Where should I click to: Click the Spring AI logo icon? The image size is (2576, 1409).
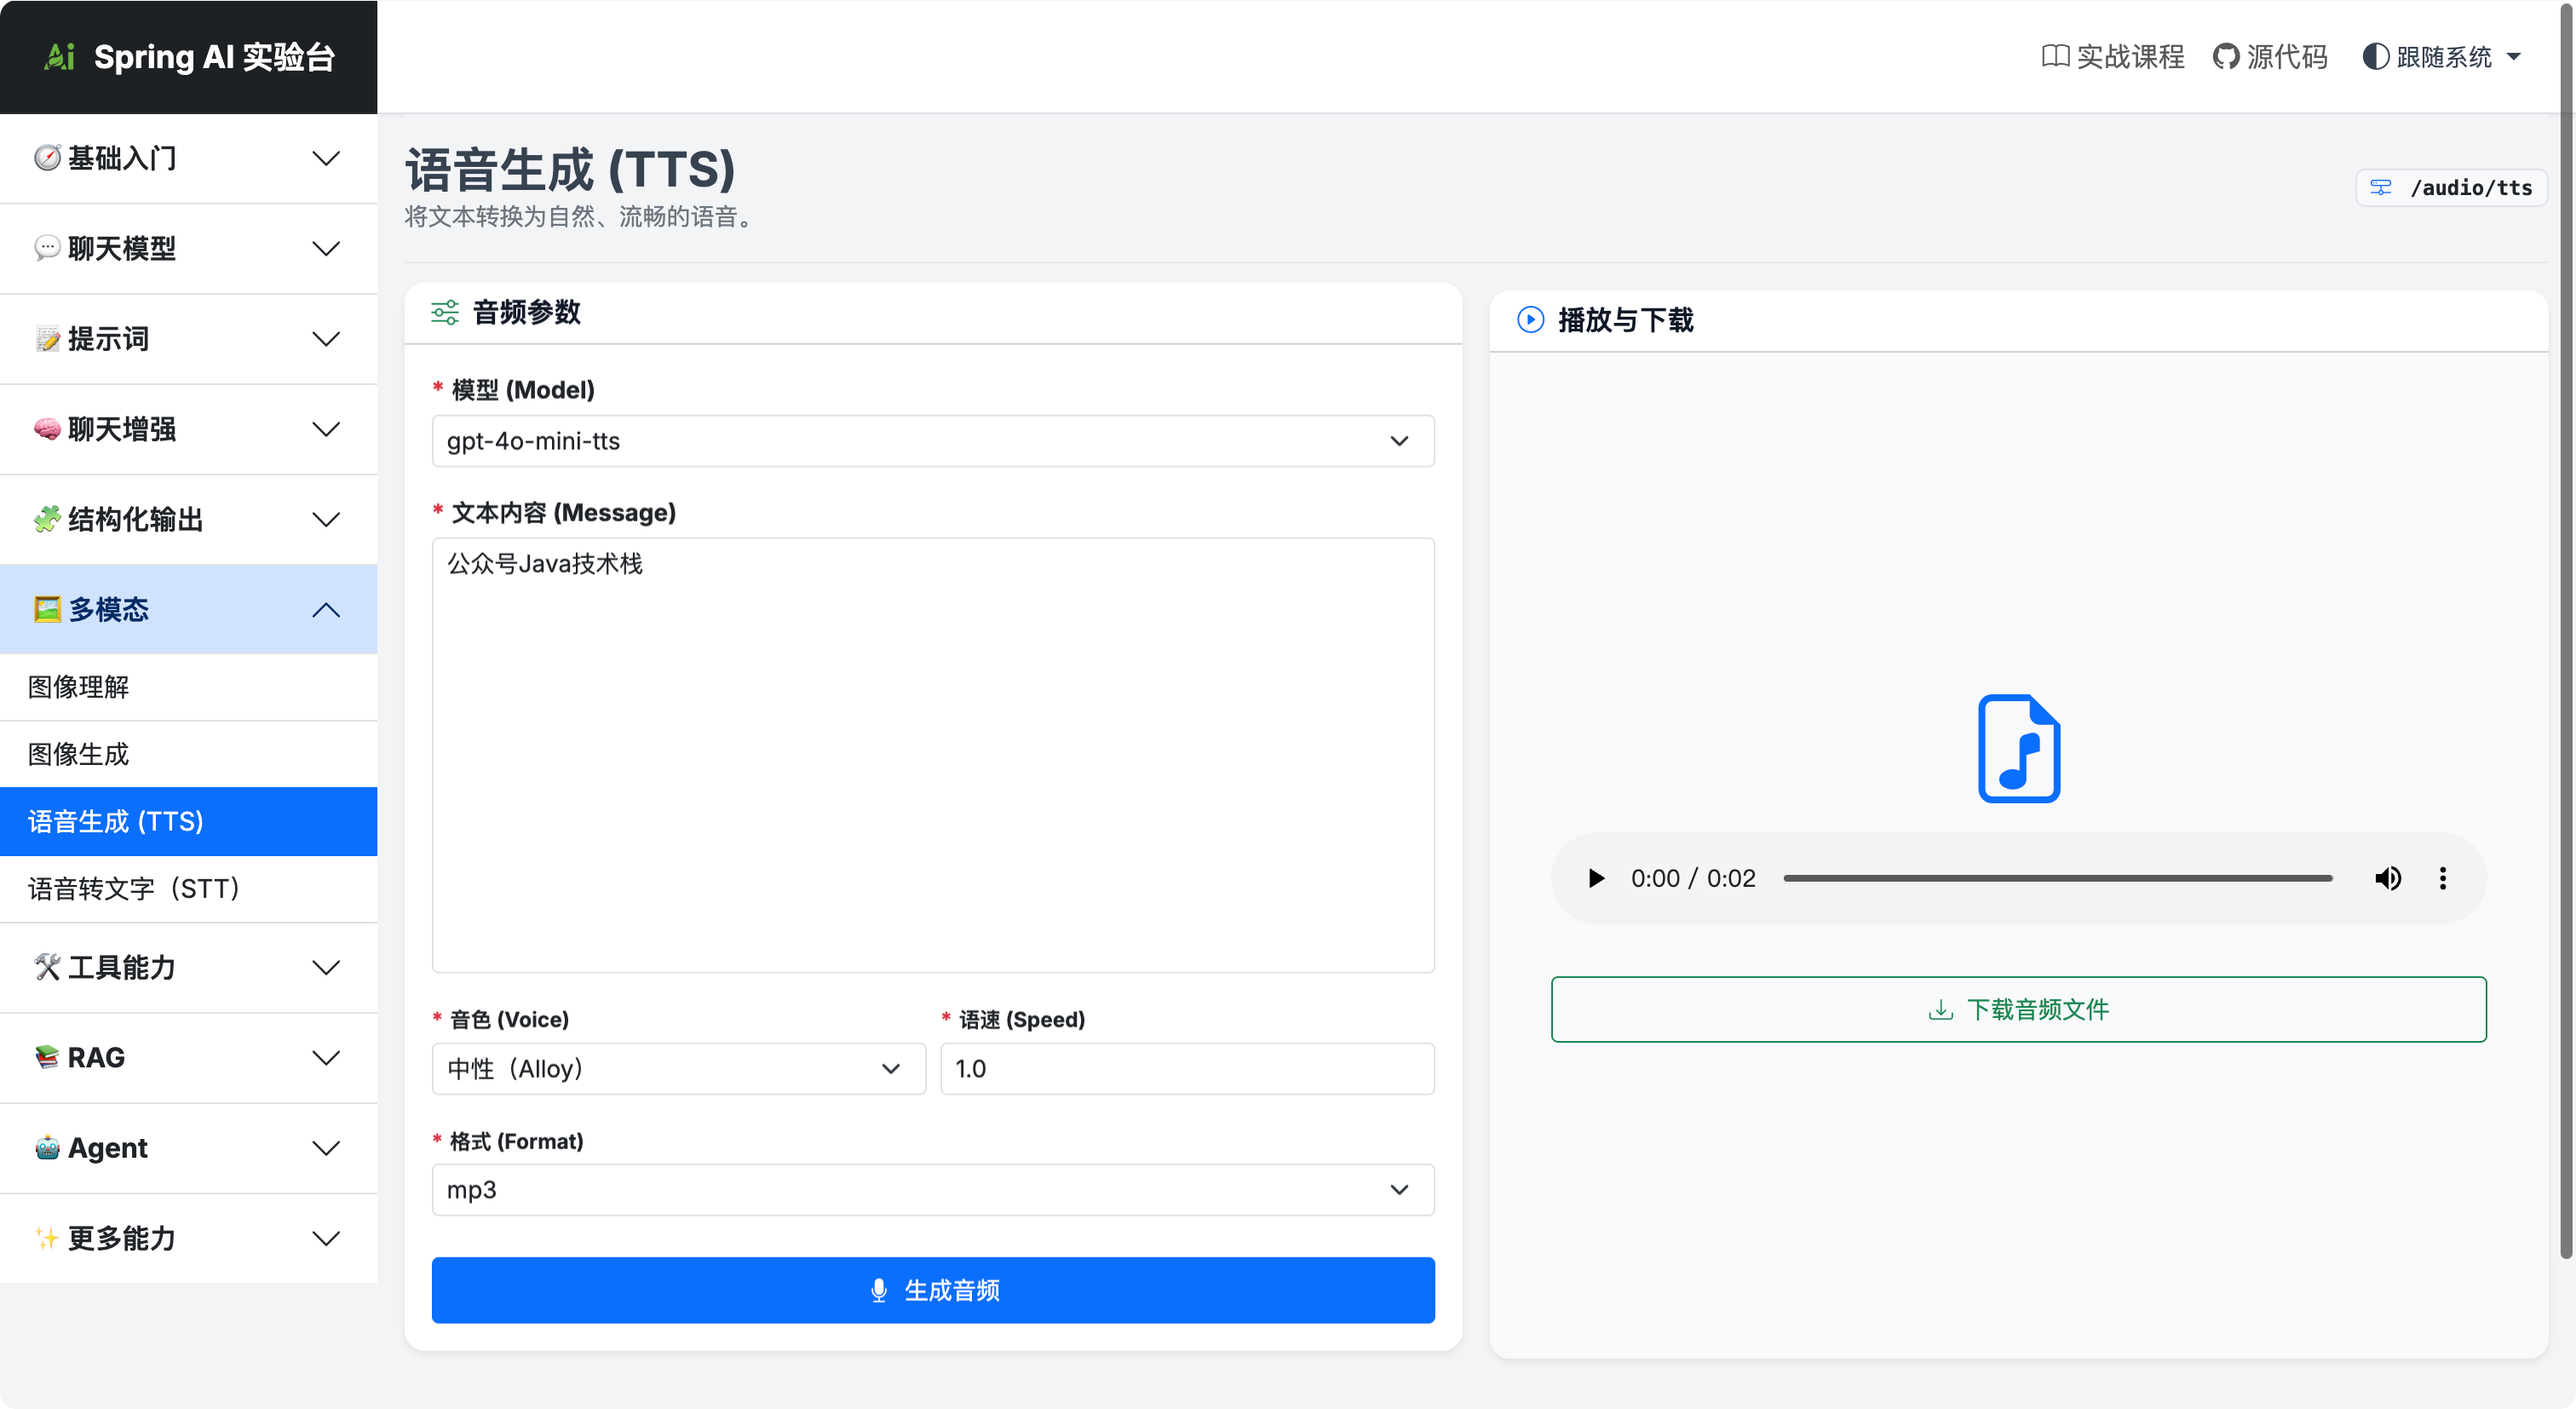click(x=60, y=57)
